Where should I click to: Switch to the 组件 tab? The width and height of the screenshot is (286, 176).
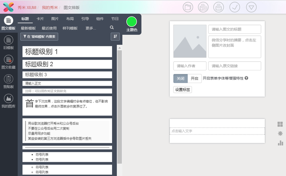[100, 19]
